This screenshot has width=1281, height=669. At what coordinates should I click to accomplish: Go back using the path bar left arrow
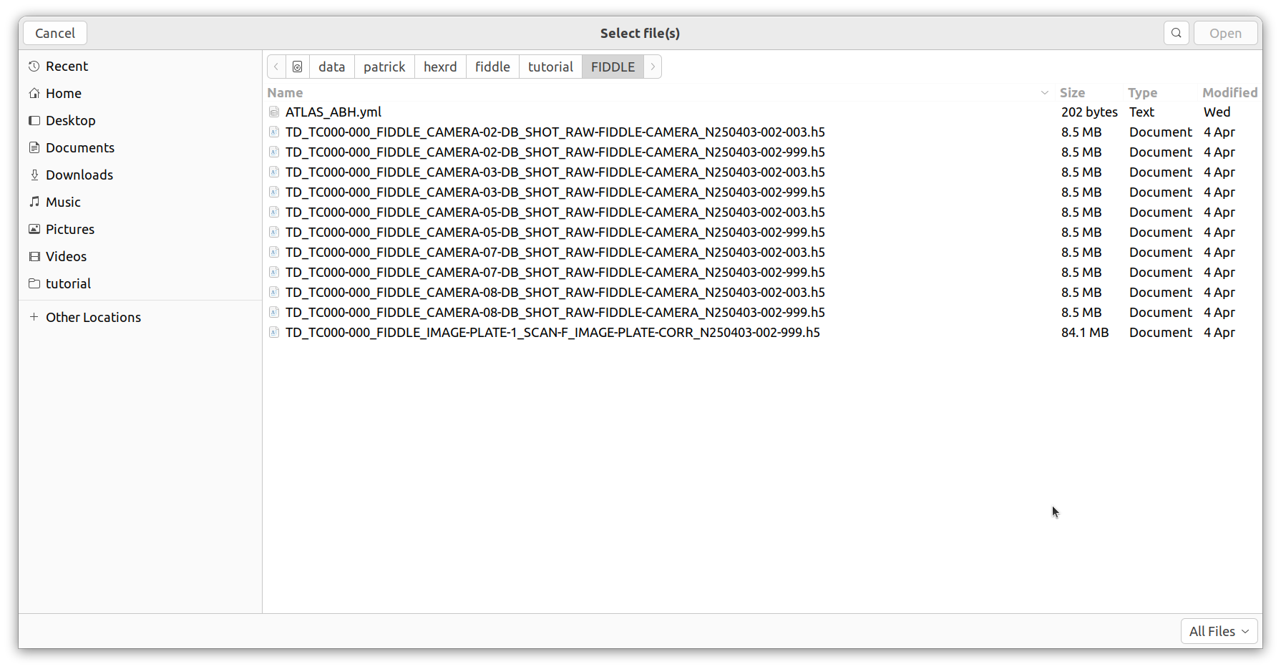(276, 67)
